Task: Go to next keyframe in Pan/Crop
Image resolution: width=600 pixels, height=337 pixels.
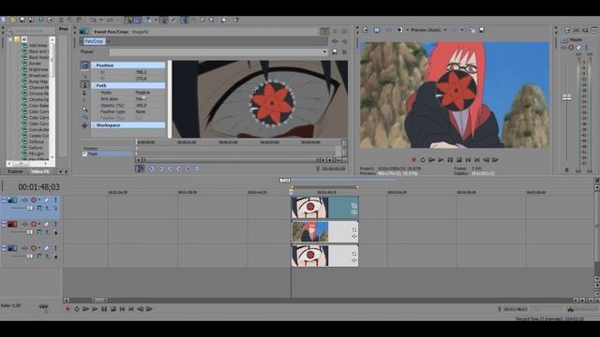Action: pyautogui.click(x=171, y=168)
